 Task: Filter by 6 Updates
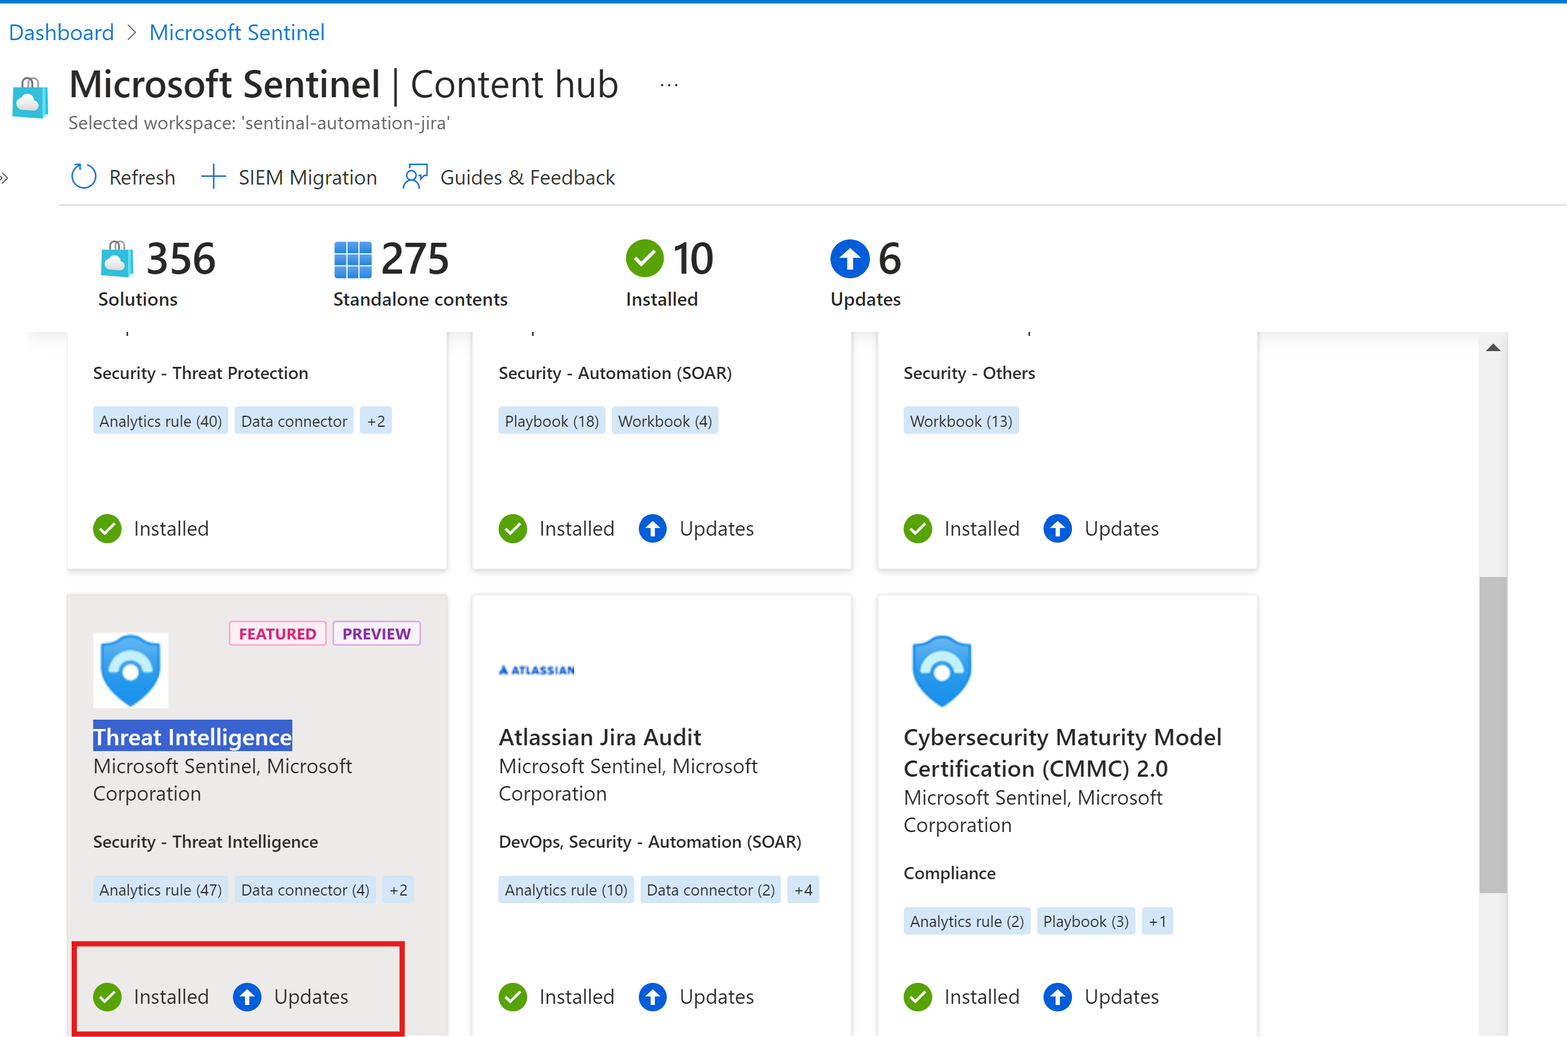click(x=866, y=274)
